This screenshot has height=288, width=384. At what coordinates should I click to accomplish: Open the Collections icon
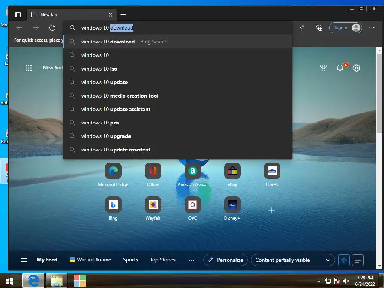[x=319, y=28]
